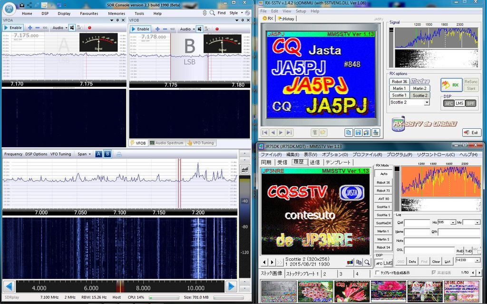
Task: Move band view right with blue arrow
Action: tap(231, 286)
